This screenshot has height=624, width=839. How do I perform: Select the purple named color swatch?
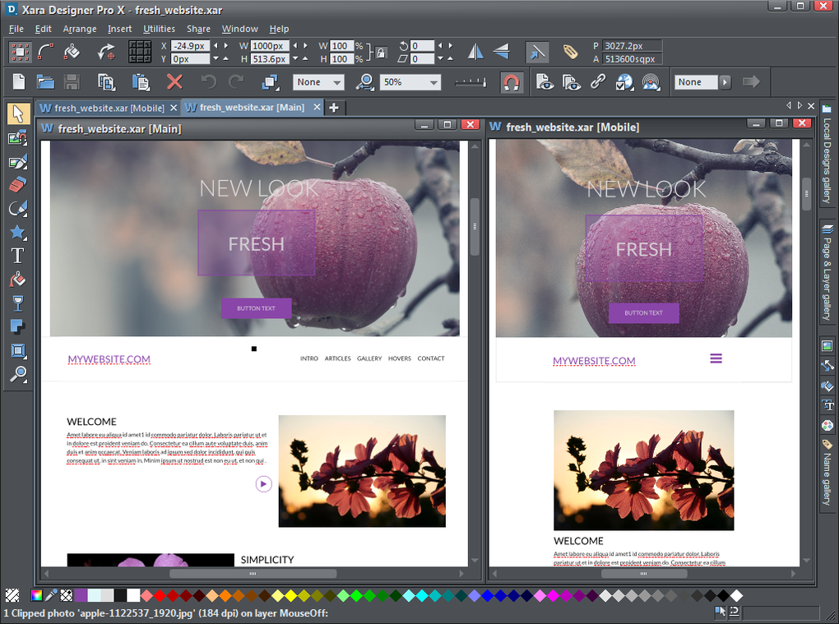pos(81,595)
